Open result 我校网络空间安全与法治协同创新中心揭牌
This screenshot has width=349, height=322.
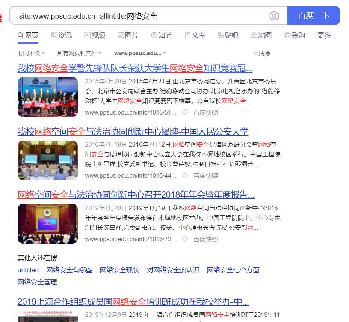pyautogui.click(x=133, y=132)
